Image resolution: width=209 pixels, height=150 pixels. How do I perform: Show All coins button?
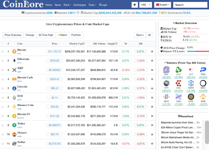[x=149, y=35]
